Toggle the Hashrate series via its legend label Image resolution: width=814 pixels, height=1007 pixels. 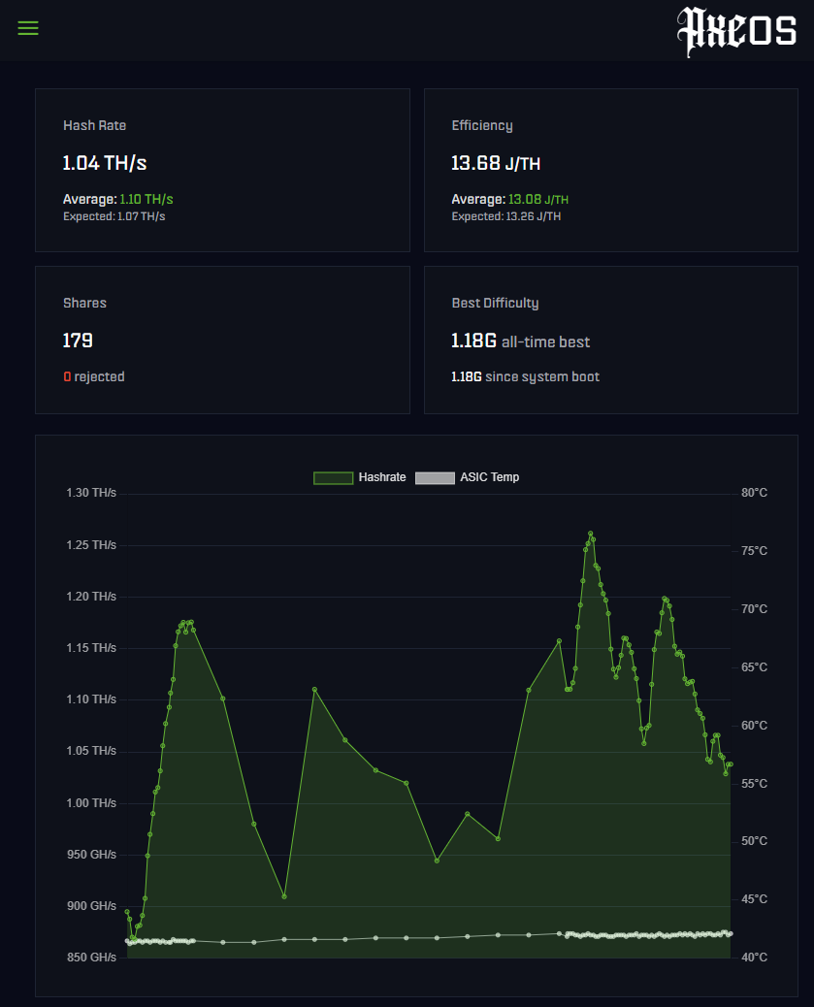(382, 477)
